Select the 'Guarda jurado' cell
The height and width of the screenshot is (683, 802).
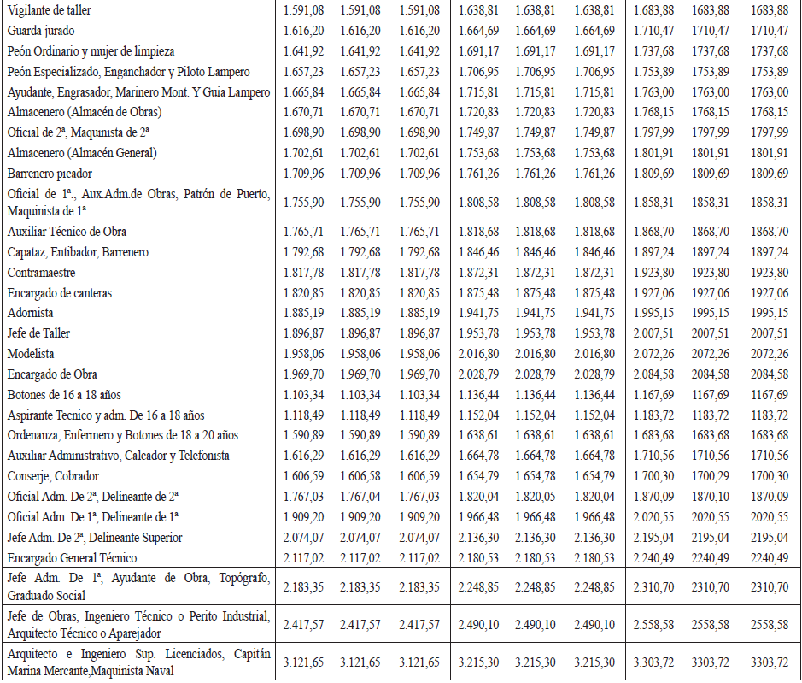point(39,31)
